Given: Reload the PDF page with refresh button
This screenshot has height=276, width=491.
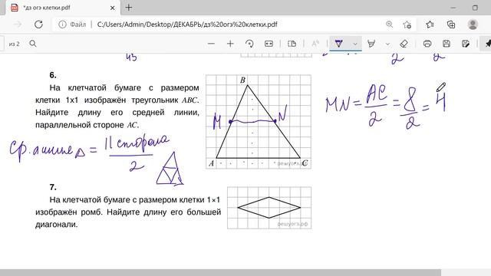Looking at the screenshot, I should (x=38, y=25).
